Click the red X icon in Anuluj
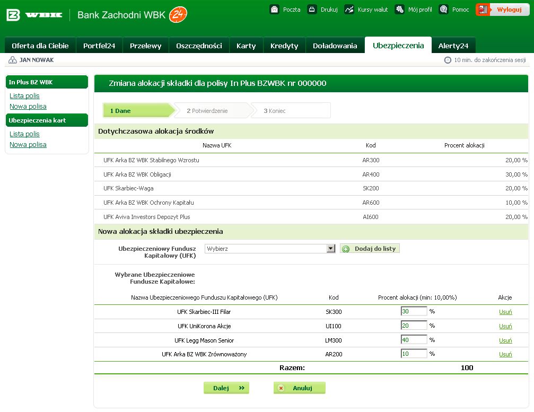 (281, 388)
